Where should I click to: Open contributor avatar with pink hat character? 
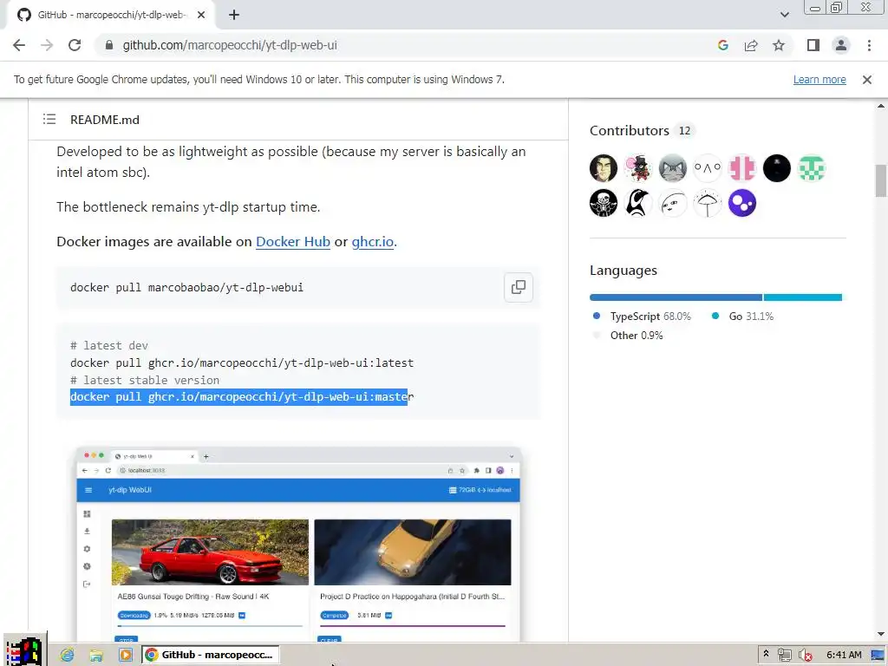(x=637, y=168)
